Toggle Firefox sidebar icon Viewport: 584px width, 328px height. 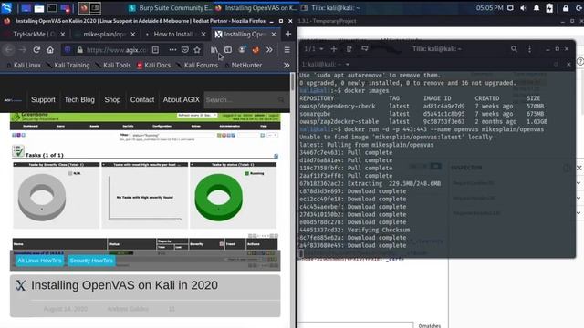[228, 50]
